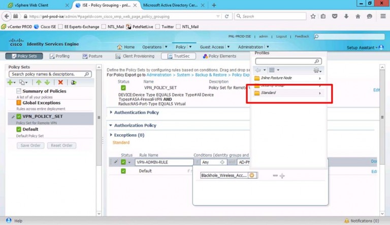Click the Logout link
This screenshot has width=390, height=225.
(x=281, y=37)
